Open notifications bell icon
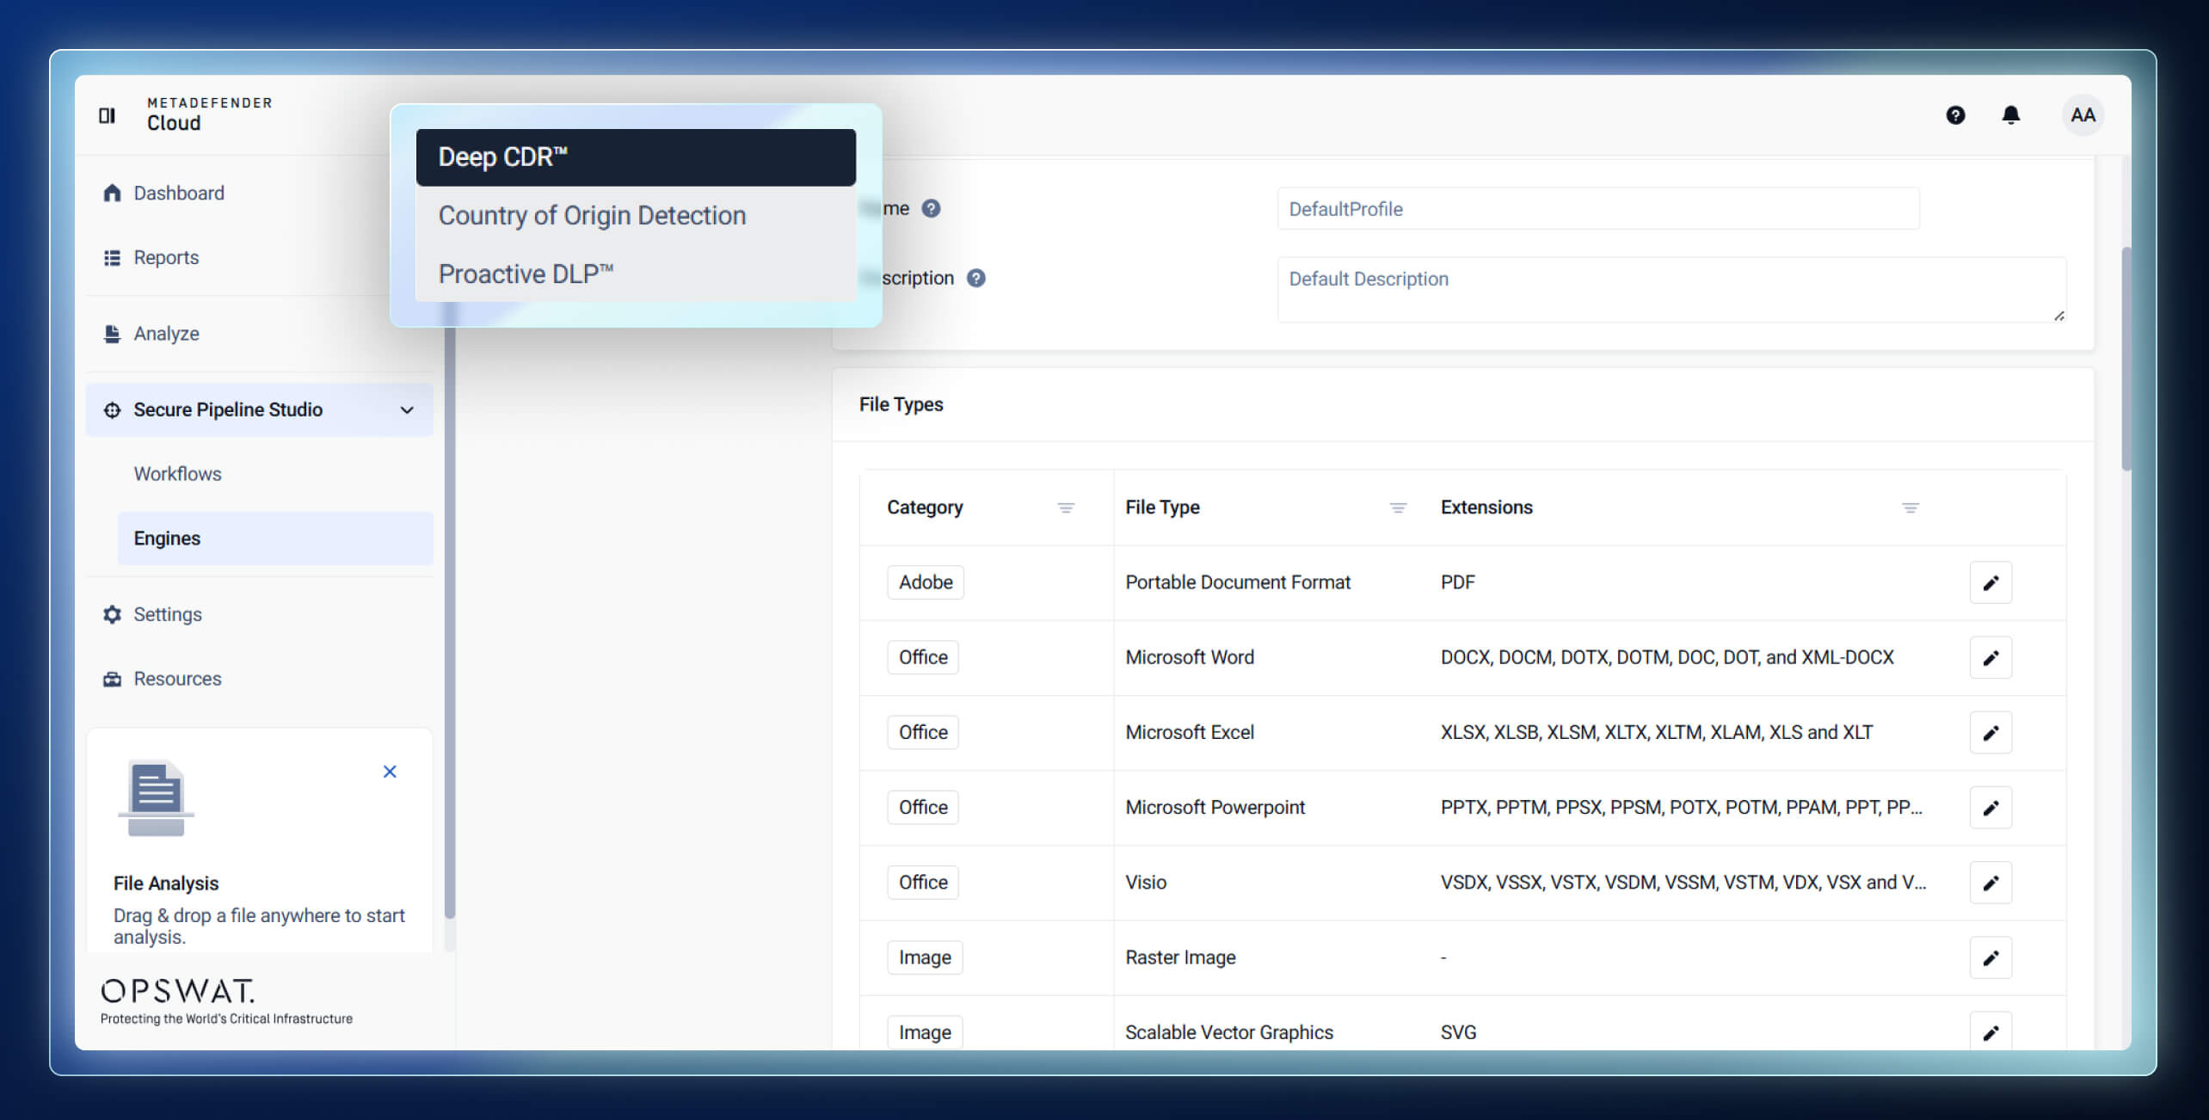Viewport: 2209px width, 1120px height. 2010,115
